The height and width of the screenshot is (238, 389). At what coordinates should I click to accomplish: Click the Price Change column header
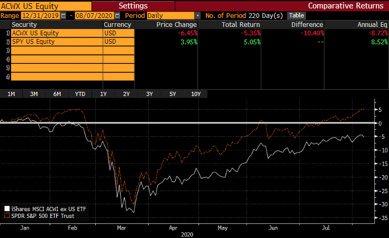176,25
